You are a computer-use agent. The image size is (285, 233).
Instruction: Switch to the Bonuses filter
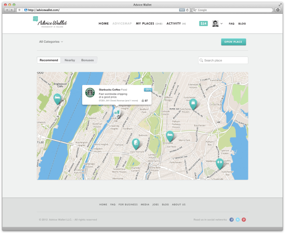[x=87, y=60]
